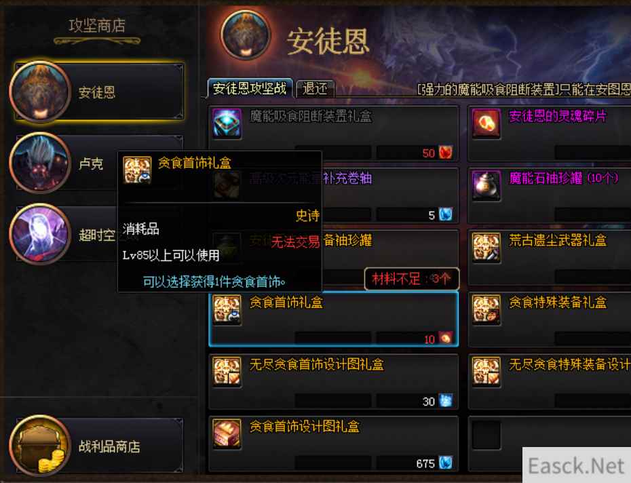Click the empty item slot at bottom right
Viewport: 631px width, 483px height.
coord(486,435)
